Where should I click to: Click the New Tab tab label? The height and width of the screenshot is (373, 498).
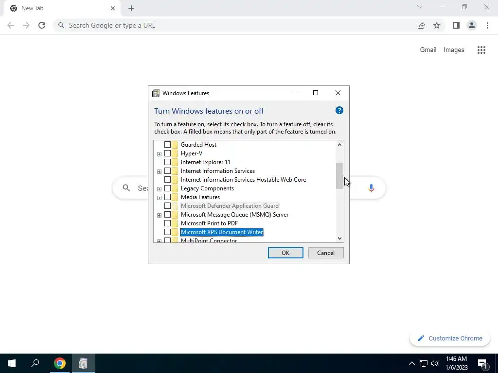pos(33,8)
